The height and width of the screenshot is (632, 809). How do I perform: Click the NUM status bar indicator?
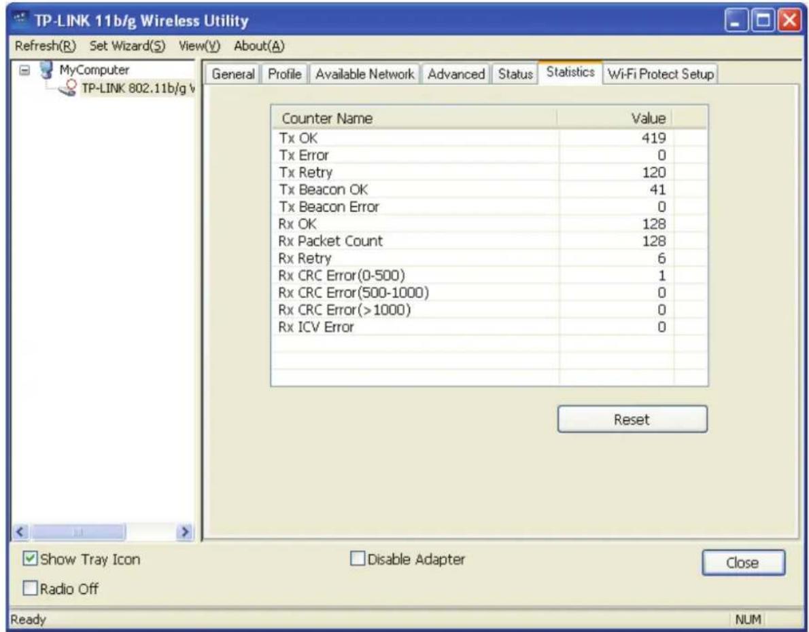click(x=748, y=619)
